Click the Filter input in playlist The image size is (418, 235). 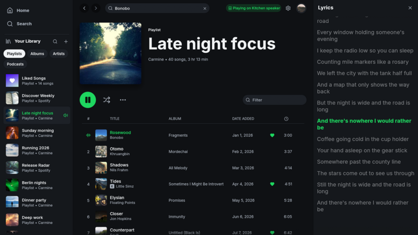(275, 100)
